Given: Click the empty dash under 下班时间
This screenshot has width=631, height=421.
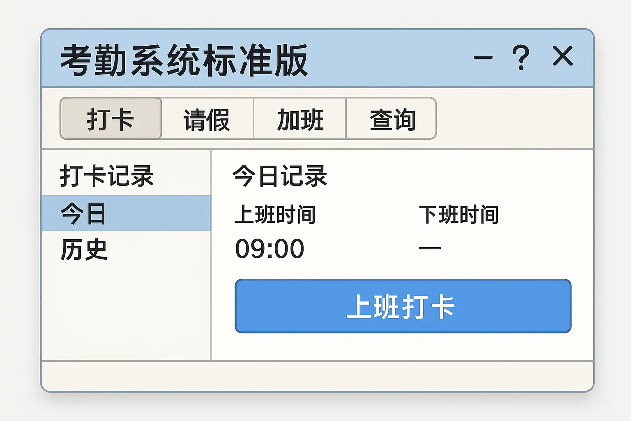Looking at the screenshot, I should click(x=430, y=248).
